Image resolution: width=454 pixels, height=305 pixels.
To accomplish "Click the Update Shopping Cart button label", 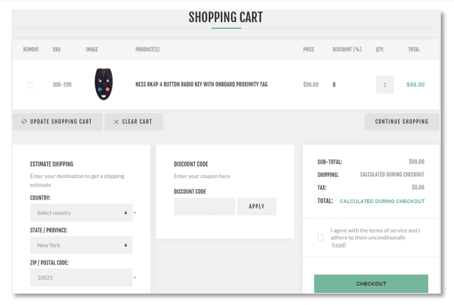I will 61,122.
